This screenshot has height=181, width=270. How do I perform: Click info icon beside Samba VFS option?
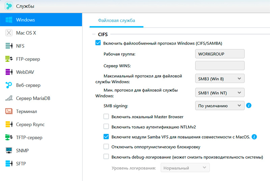(x=254, y=137)
